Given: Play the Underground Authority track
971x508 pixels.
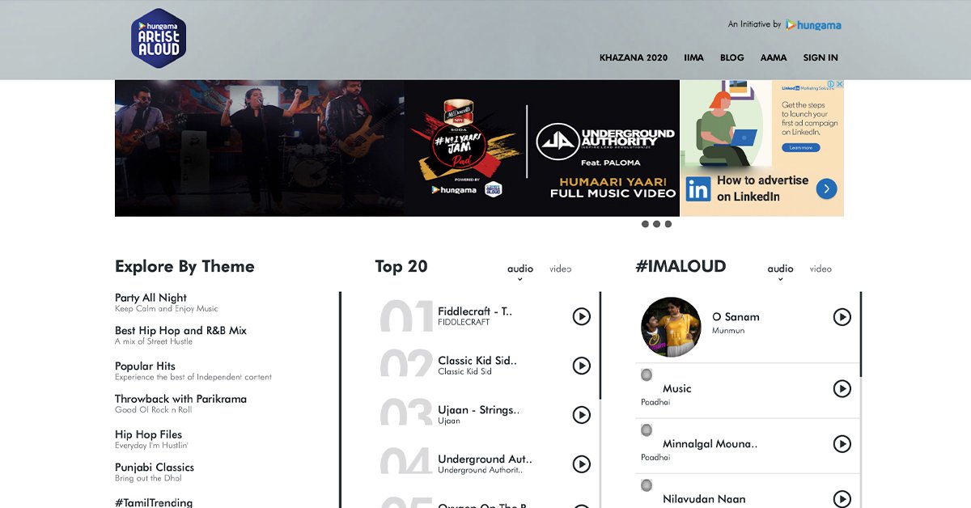Looking at the screenshot, I should 581,464.
